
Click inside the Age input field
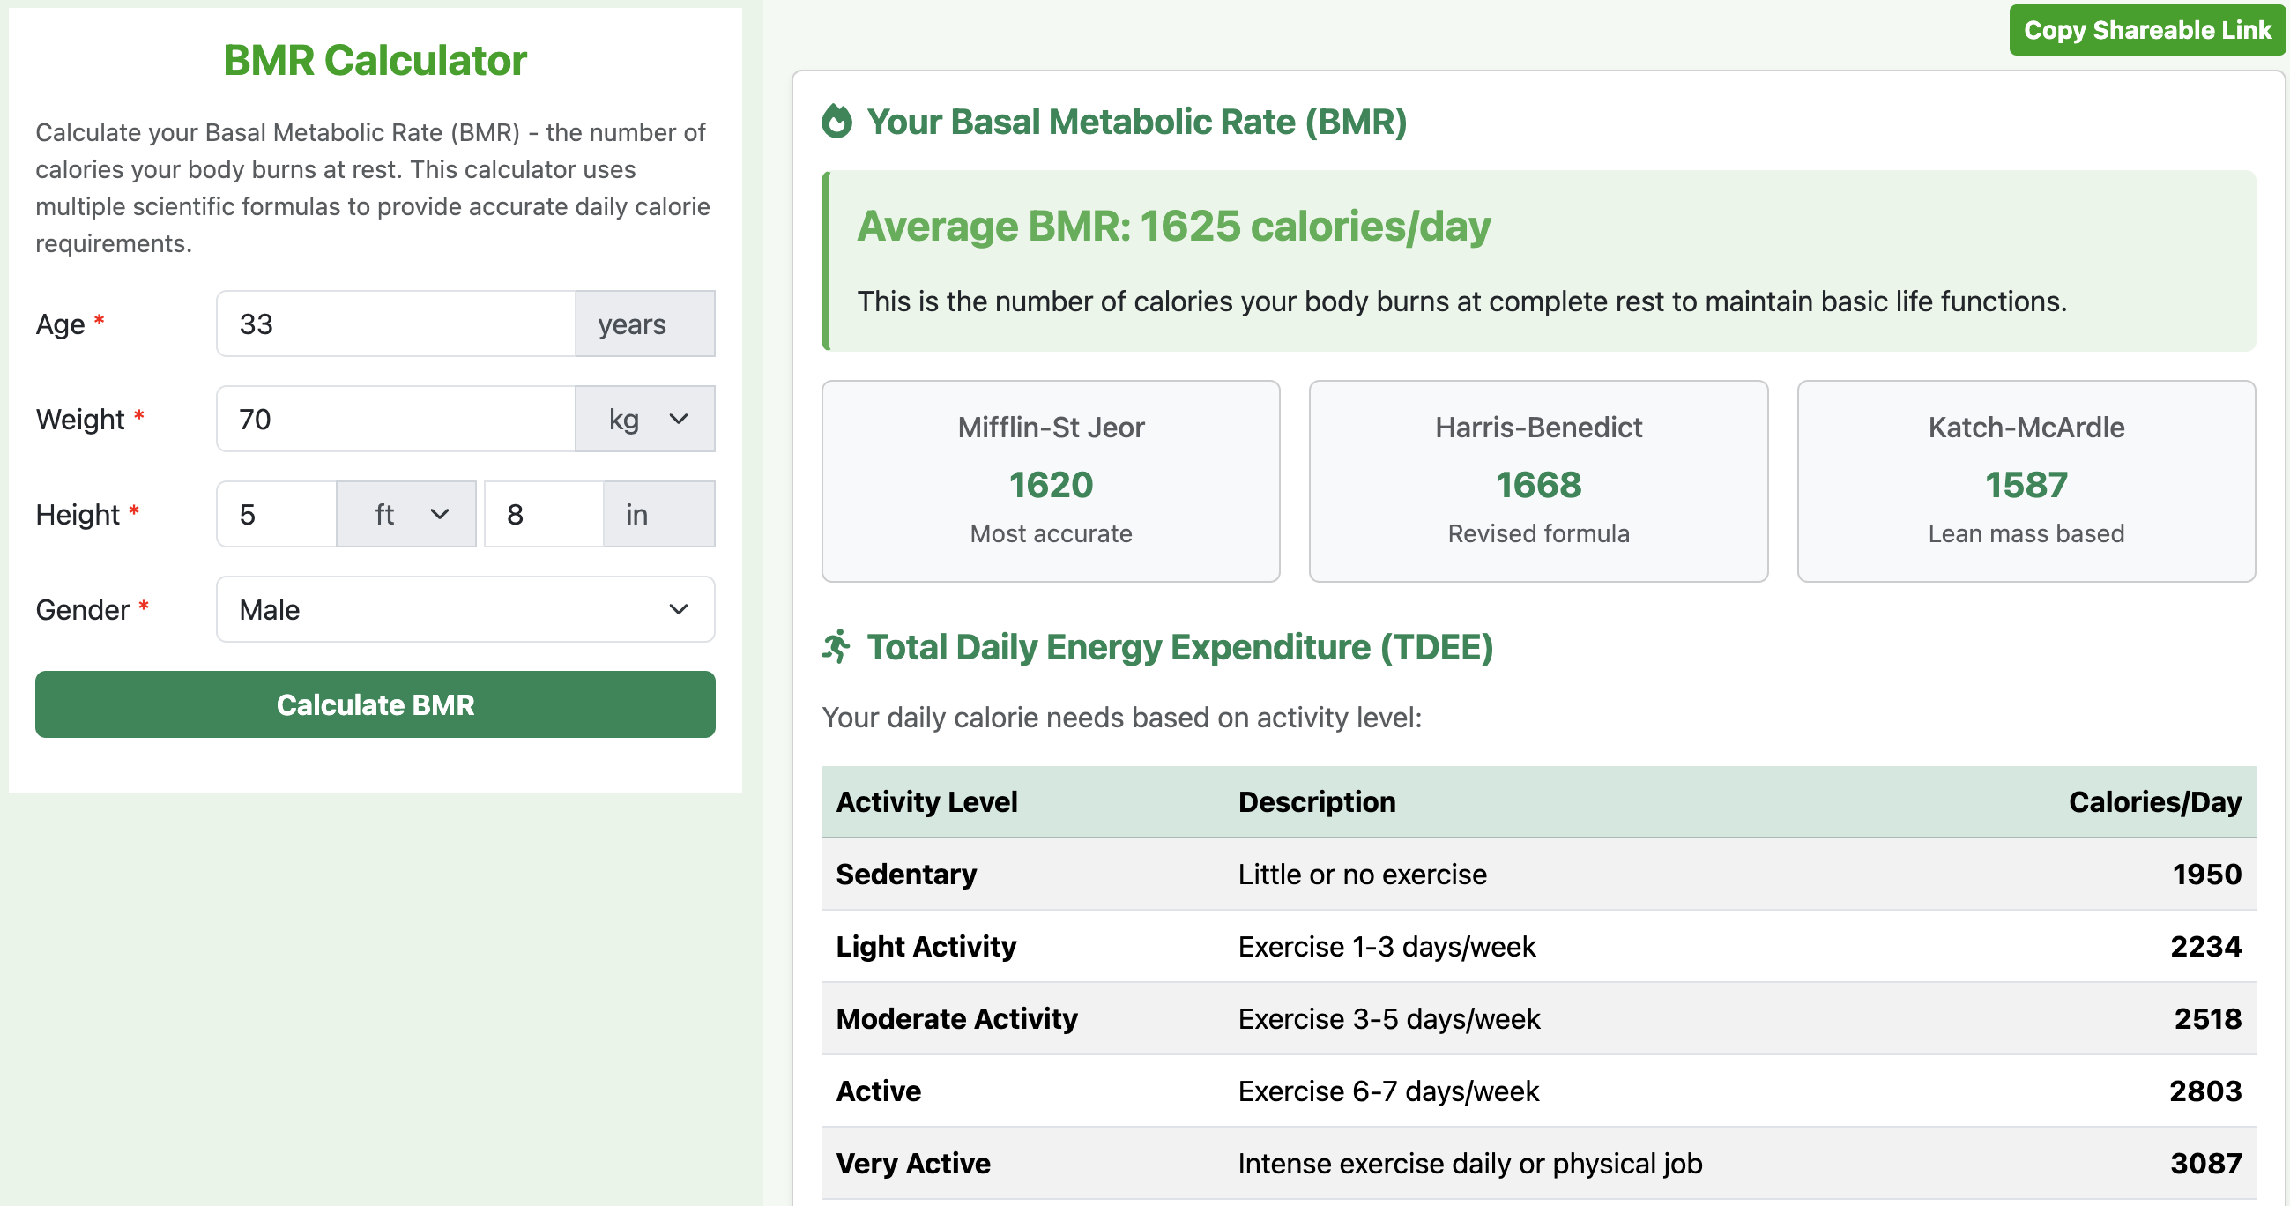coord(394,323)
